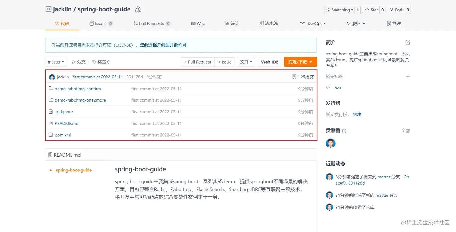
Task: Click jacklin avatar in commit row
Action: click(52, 77)
